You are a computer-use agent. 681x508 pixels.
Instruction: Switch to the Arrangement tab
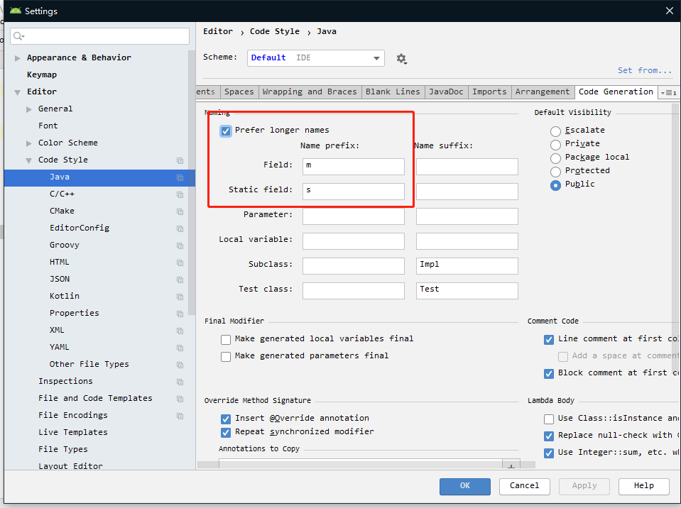point(543,92)
